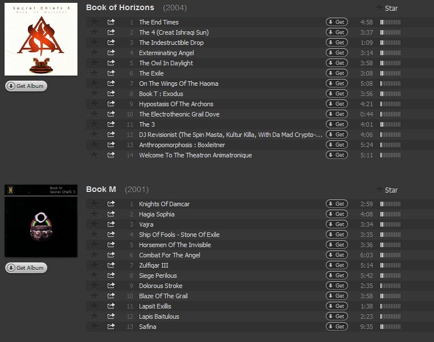Star the track Hagia Sophia
This screenshot has height=342, width=434.
pyautogui.click(x=95, y=214)
